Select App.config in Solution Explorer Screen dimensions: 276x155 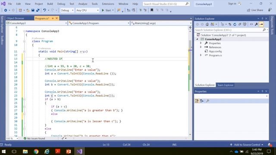pos(215,51)
